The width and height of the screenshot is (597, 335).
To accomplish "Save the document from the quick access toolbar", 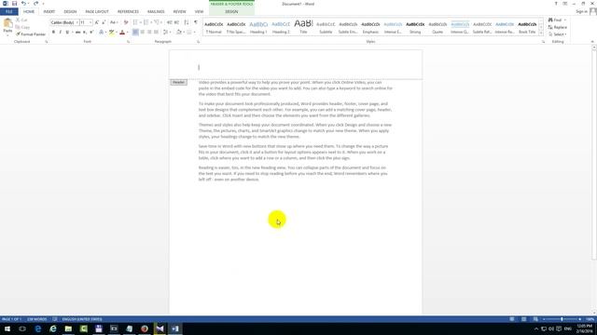I will point(15,4).
